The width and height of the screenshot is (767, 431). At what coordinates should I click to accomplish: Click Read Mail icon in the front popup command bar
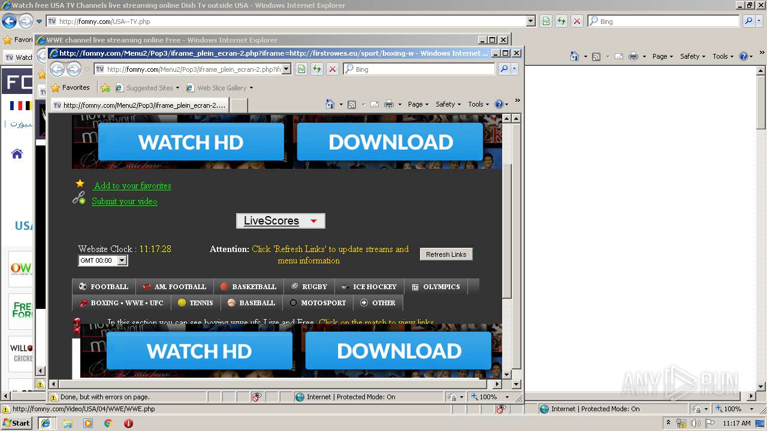click(x=375, y=104)
